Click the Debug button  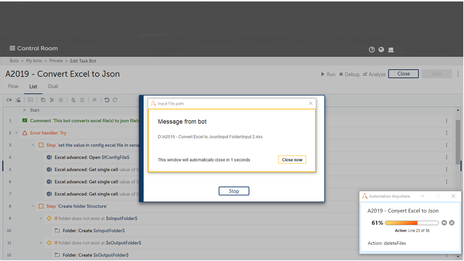[x=349, y=74]
